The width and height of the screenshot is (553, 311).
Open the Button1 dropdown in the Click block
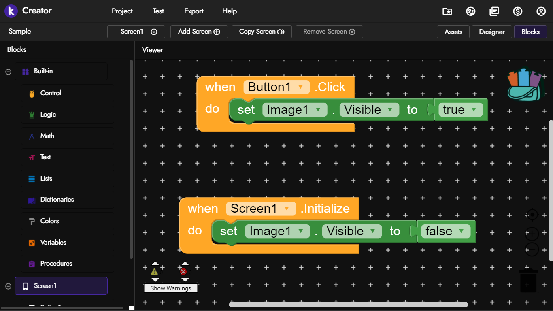tap(301, 87)
